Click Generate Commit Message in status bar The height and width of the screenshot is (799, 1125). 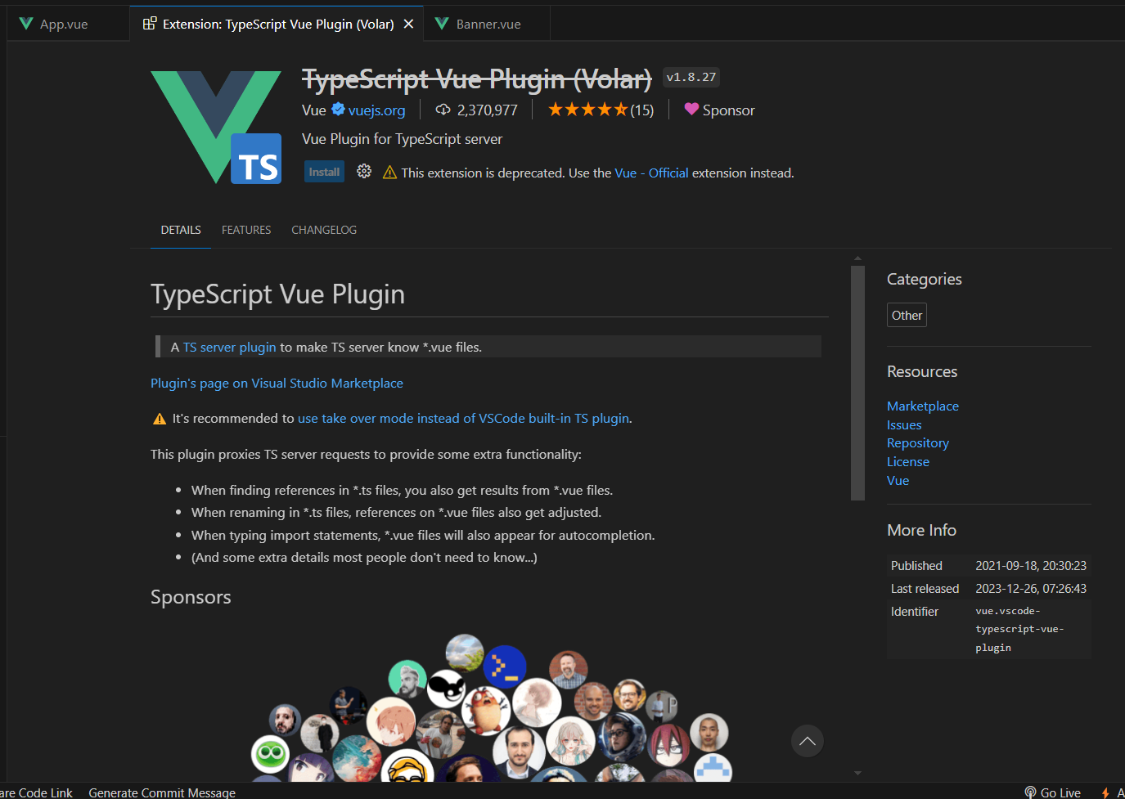[x=162, y=792]
